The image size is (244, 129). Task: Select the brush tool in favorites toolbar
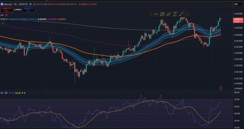point(169,14)
